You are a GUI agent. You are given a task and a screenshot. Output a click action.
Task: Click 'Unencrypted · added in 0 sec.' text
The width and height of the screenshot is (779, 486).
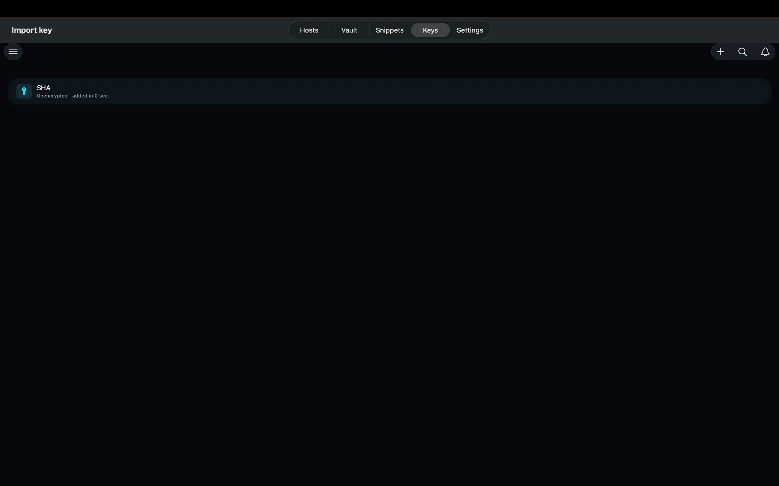[73, 96]
